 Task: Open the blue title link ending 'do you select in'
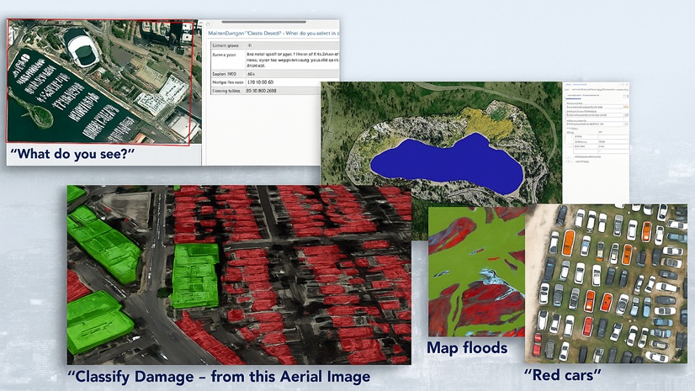274,33
